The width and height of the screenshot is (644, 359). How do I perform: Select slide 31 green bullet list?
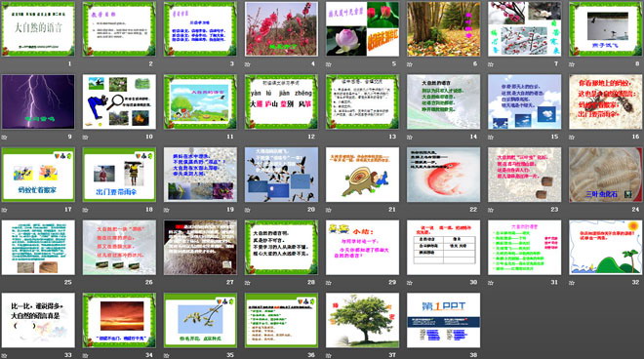pyautogui.click(x=525, y=247)
